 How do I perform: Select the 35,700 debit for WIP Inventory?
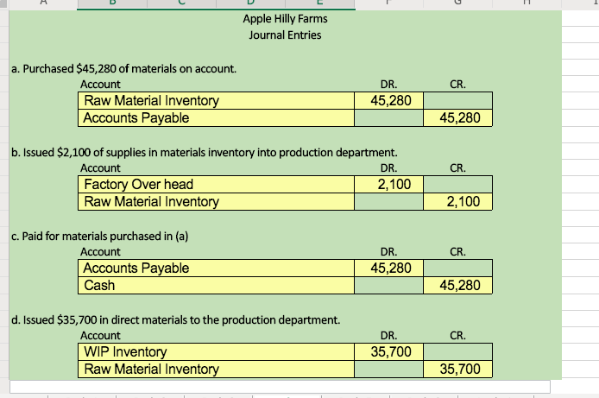(389, 351)
